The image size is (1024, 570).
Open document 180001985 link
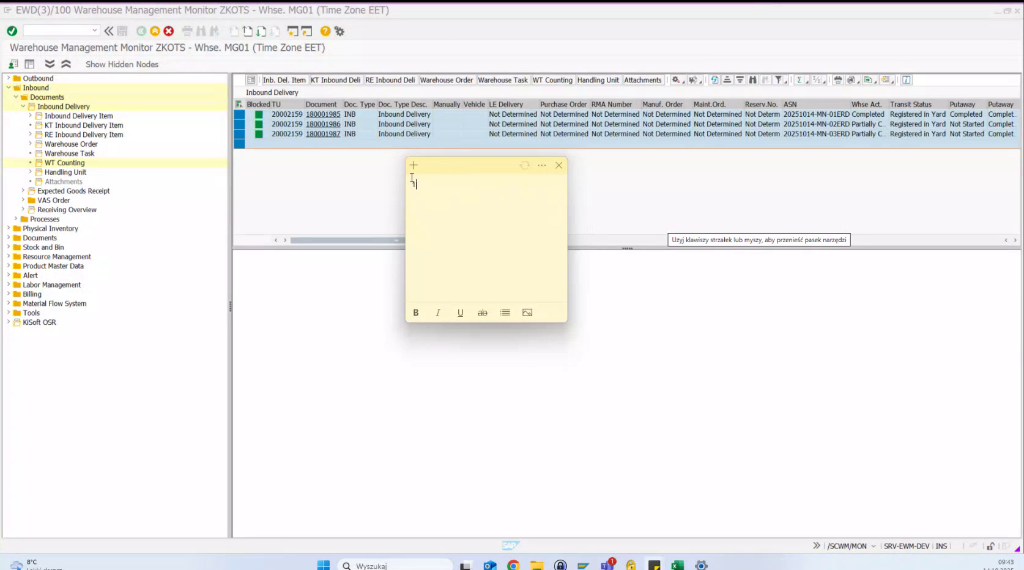[322, 114]
